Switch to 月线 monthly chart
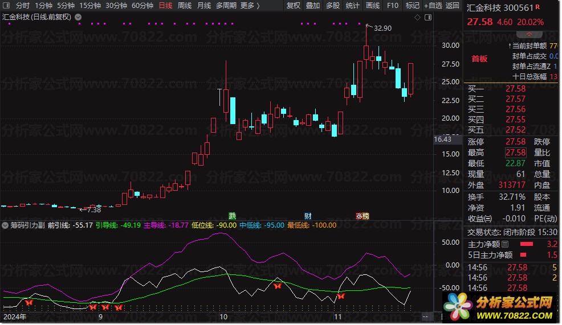Viewport: 562px width, 325px height. pyautogui.click(x=204, y=5)
